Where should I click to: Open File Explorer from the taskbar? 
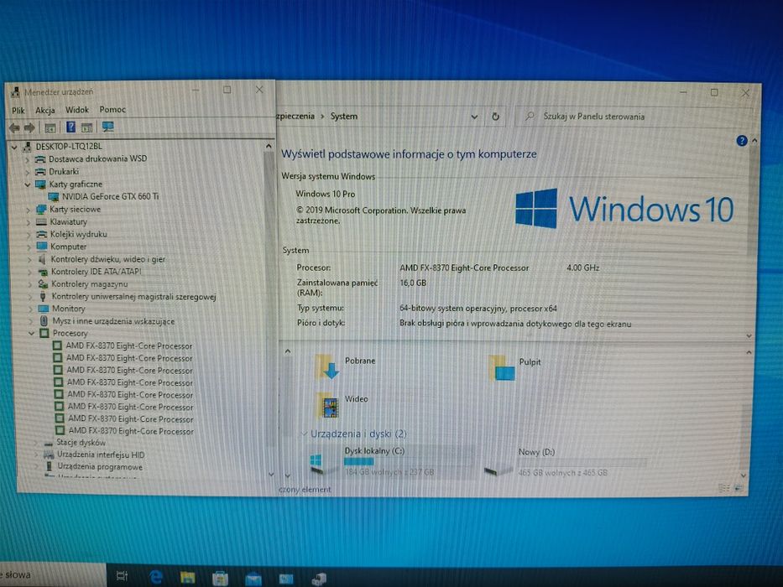pyautogui.click(x=188, y=578)
